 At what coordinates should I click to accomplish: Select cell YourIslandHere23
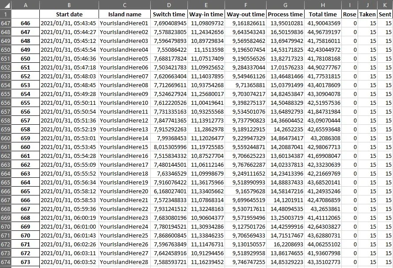pos(125,218)
